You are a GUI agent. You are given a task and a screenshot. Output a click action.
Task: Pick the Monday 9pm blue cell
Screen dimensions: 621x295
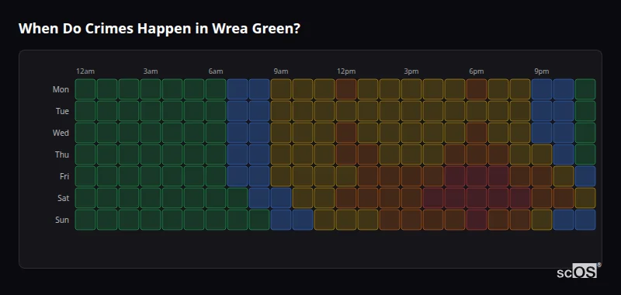point(542,89)
